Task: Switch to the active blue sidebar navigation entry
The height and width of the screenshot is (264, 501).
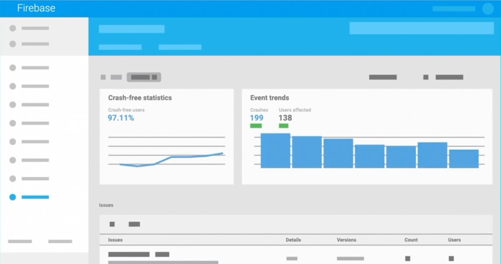Action: 36,197
